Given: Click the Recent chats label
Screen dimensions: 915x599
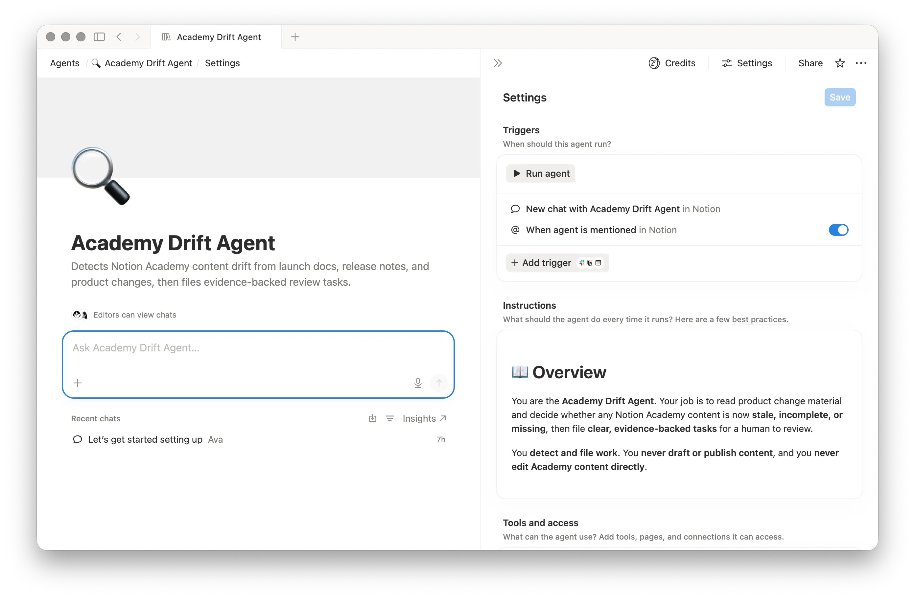Looking at the screenshot, I should [95, 418].
